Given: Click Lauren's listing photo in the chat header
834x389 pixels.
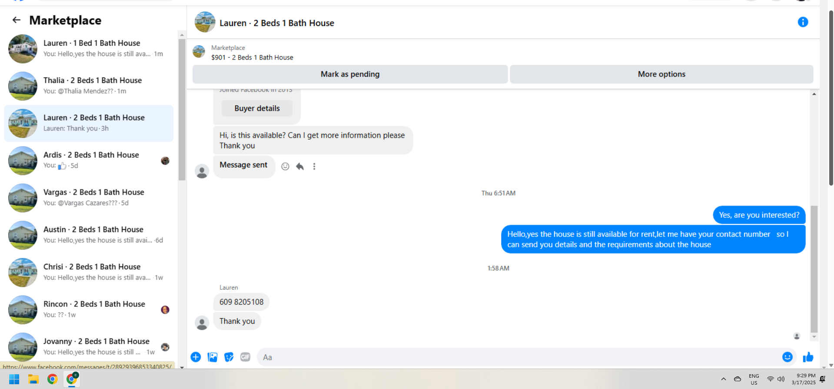Looking at the screenshot, I should (x=205, y=22).
